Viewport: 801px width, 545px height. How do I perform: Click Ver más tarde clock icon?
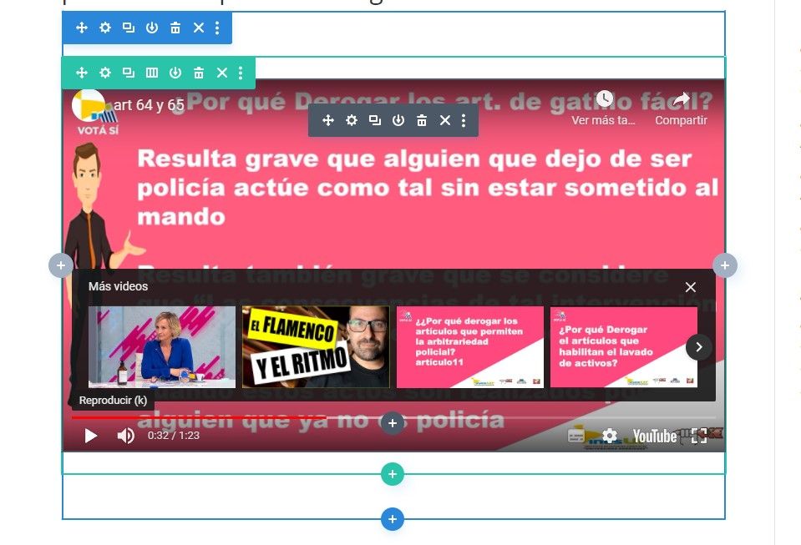[605, 98]
